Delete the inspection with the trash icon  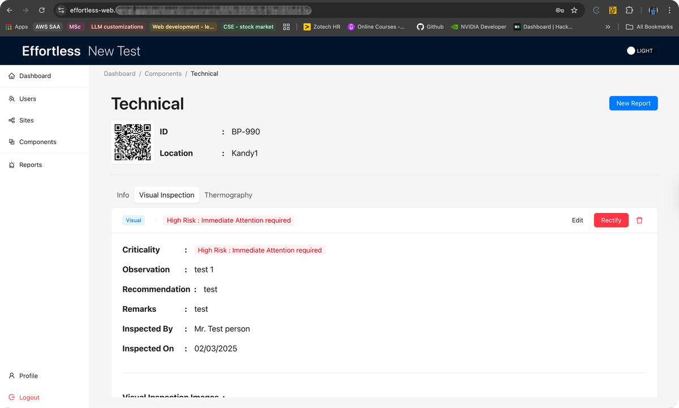point(639,220)
